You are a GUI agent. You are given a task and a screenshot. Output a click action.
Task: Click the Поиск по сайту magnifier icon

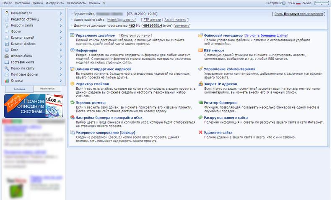click(x=7, y=68)
